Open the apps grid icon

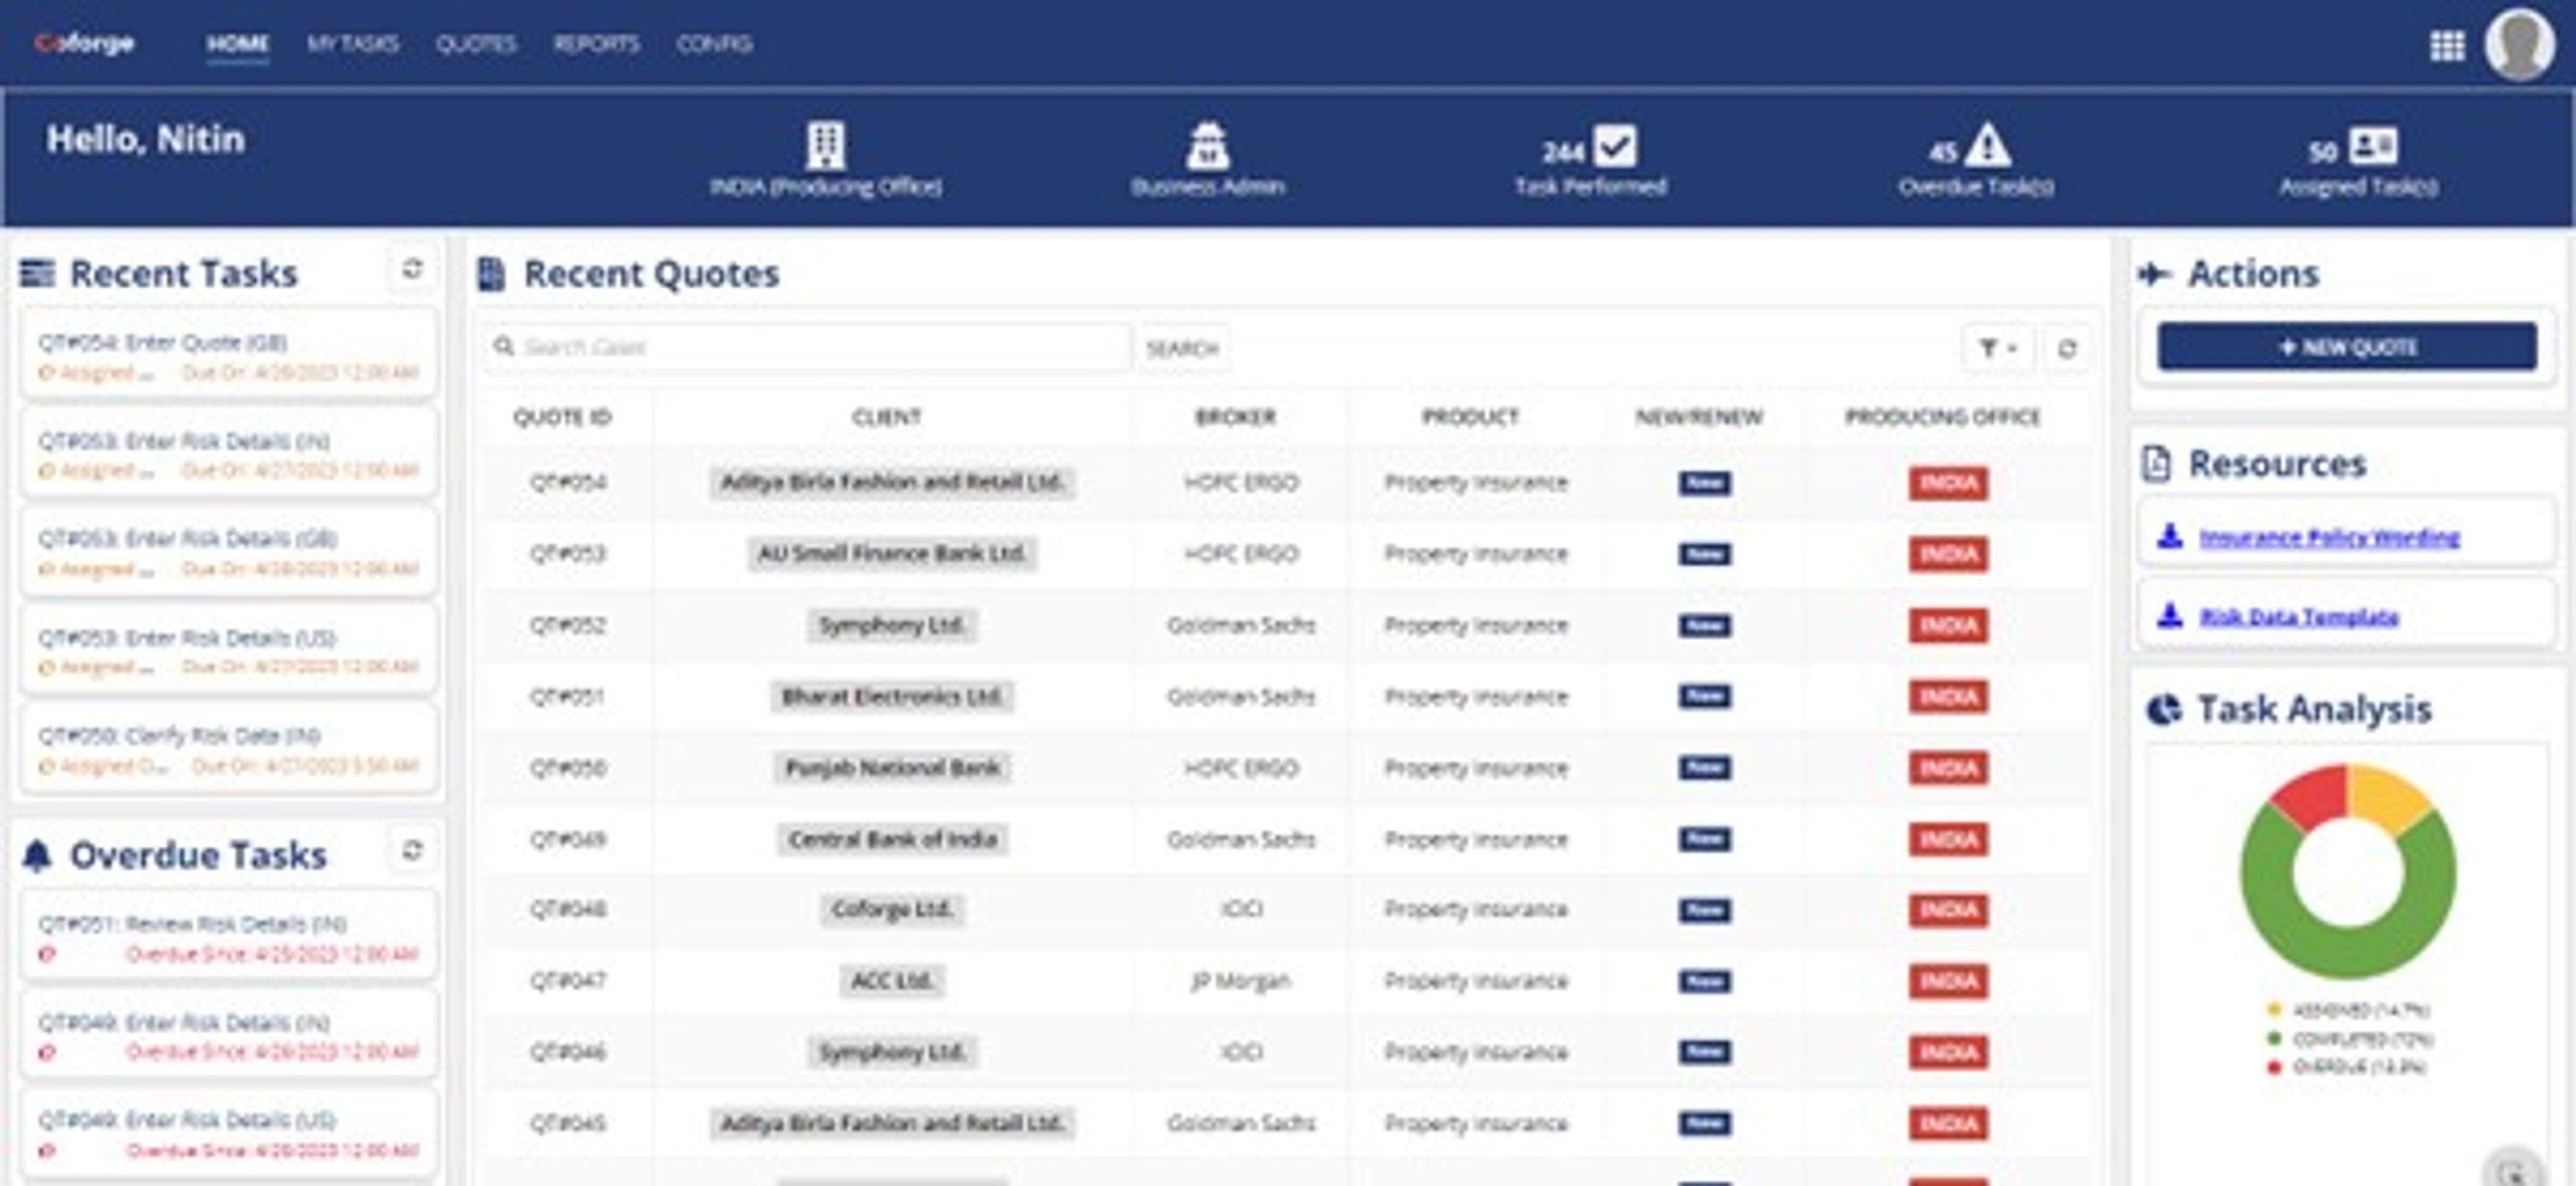(2446, 45)
